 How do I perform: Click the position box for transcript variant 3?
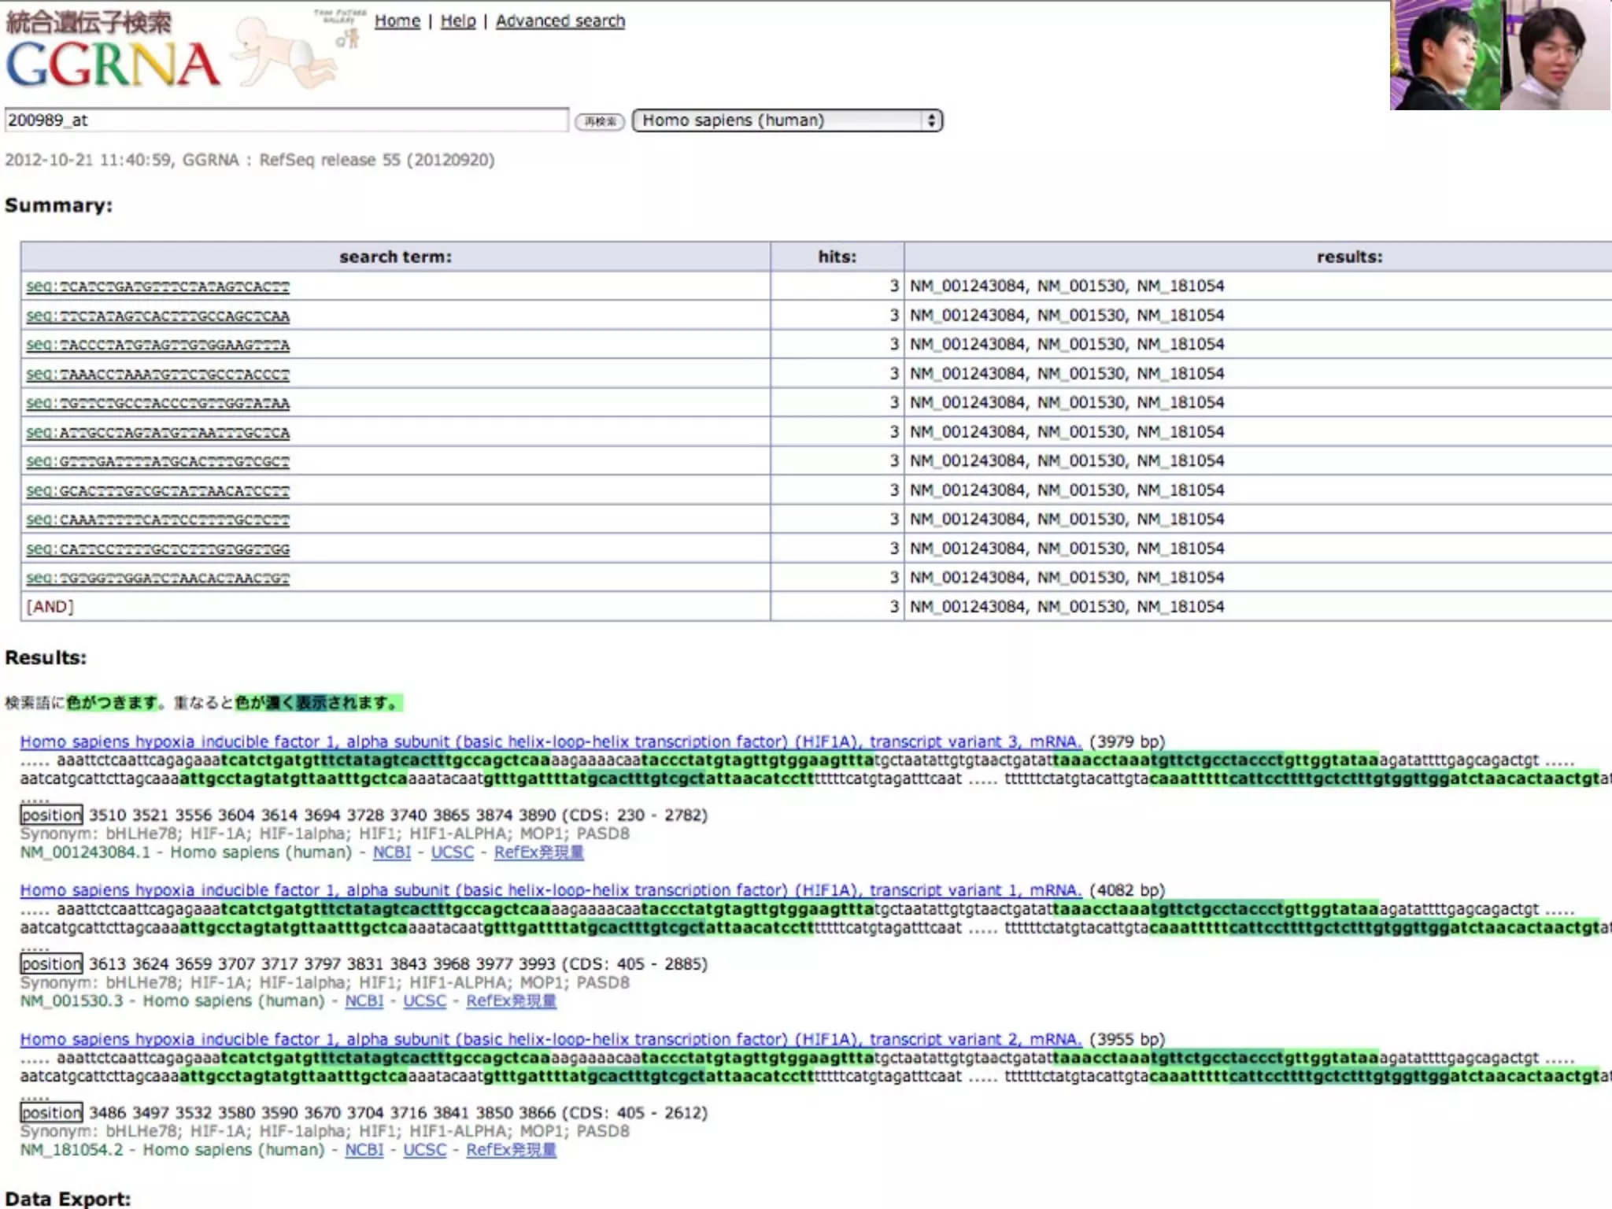[x=51, y=815]
